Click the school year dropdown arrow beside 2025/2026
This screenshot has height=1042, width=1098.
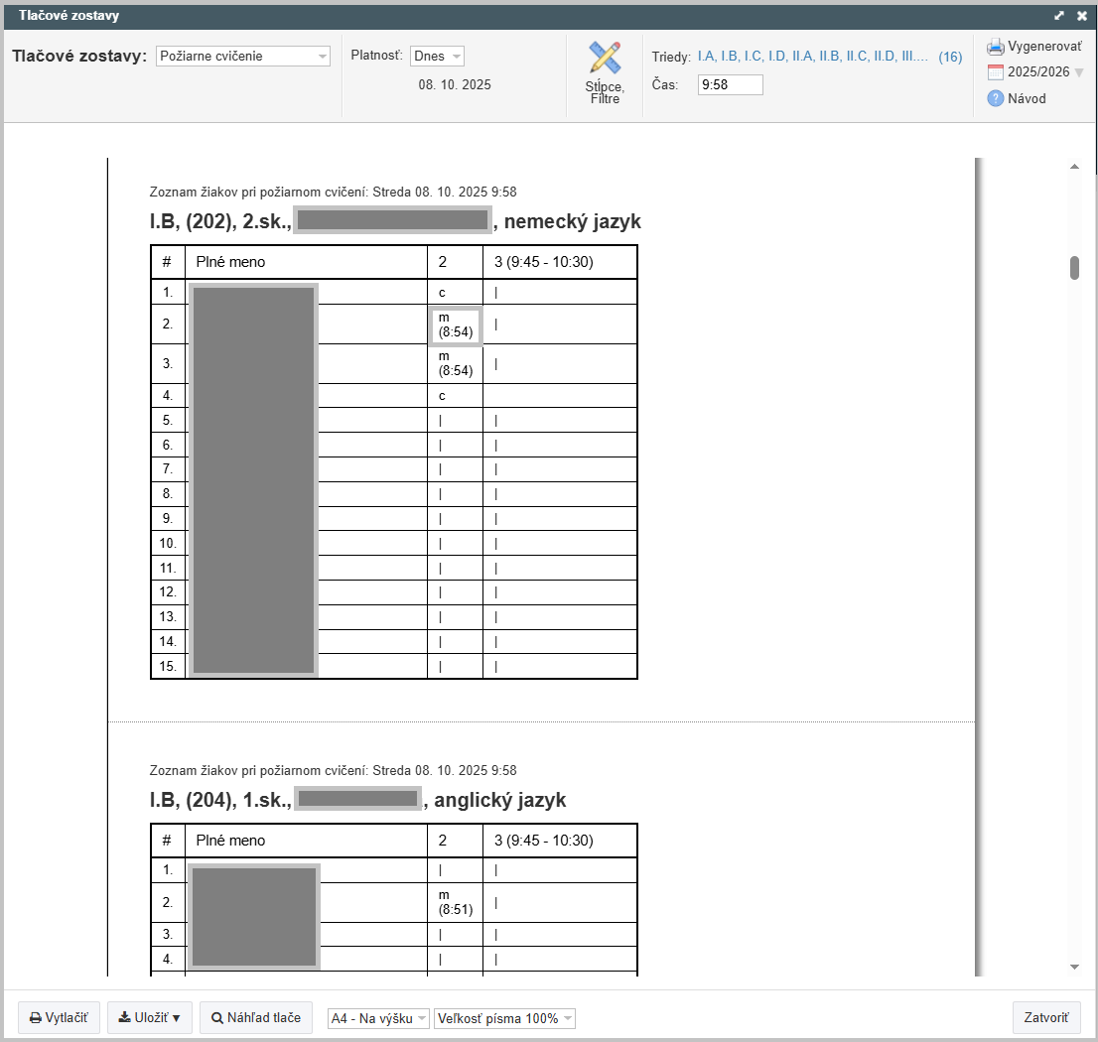point(1079,72)
